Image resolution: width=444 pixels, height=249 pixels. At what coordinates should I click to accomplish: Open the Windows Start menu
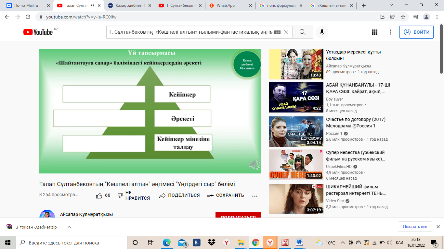tap(8, 243)
